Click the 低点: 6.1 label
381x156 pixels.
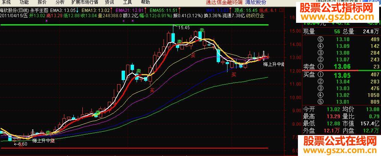(268, 10)
